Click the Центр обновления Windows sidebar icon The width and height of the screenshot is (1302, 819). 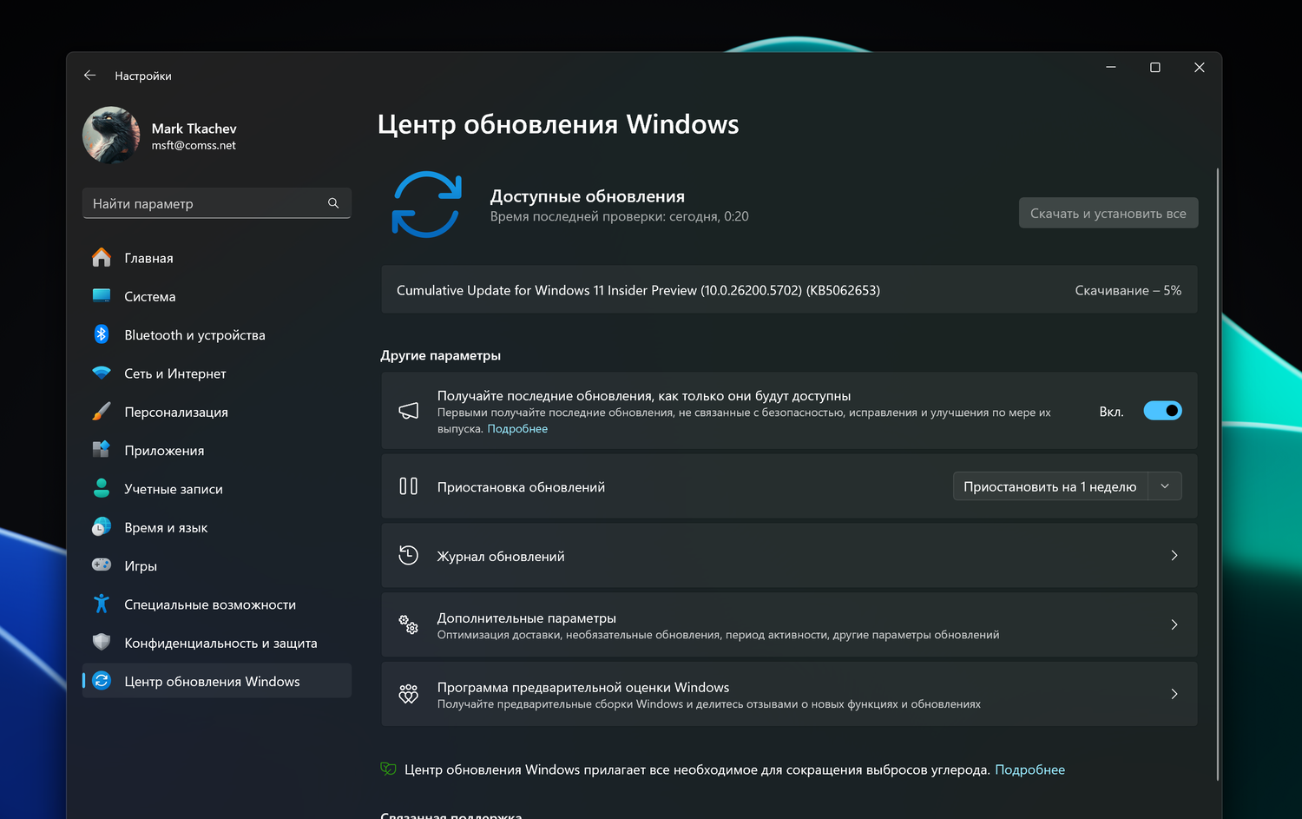102,681
